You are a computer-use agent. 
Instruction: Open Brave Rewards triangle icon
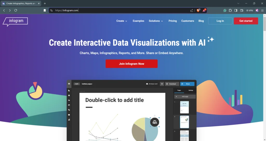[x=204, y=10]
